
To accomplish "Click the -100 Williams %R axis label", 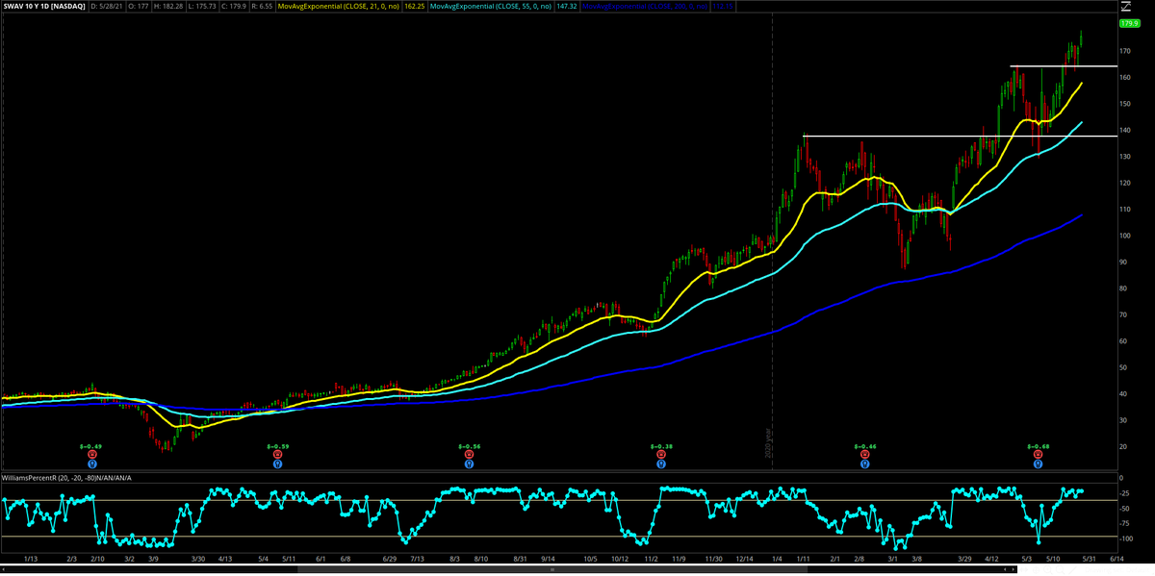I will click(1127, 538).
